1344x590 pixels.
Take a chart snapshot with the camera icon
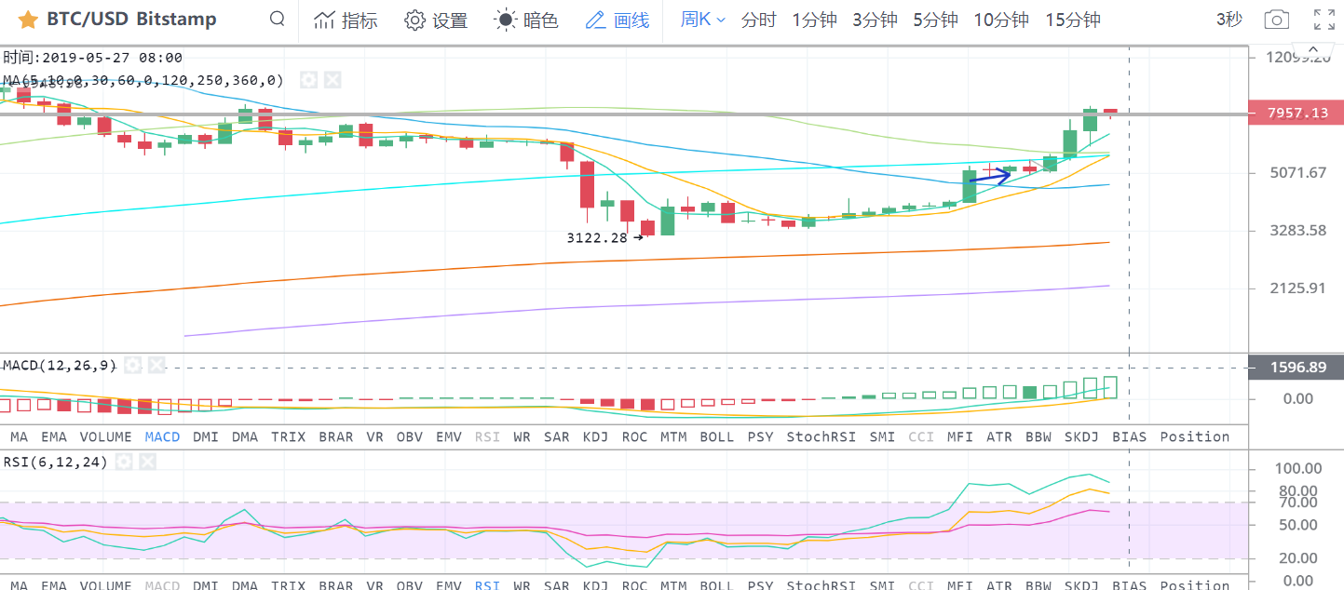pyautogui.click(x=1277, y=20)
